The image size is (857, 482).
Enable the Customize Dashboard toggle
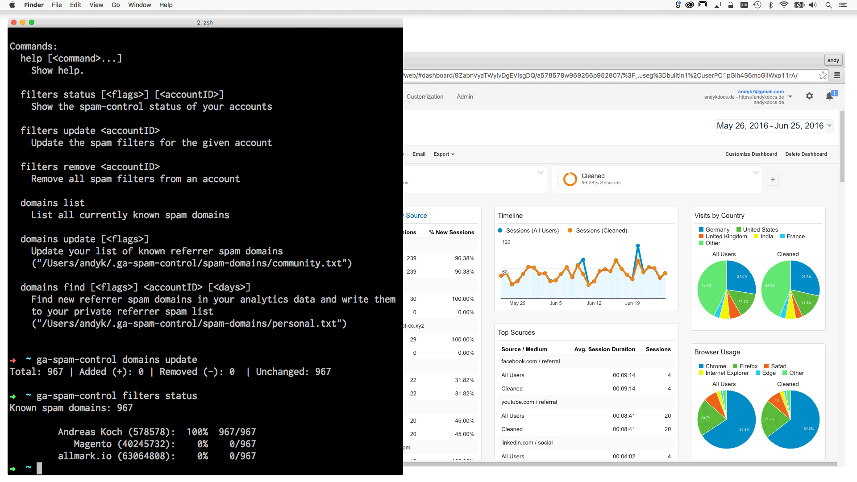[751, 154]
